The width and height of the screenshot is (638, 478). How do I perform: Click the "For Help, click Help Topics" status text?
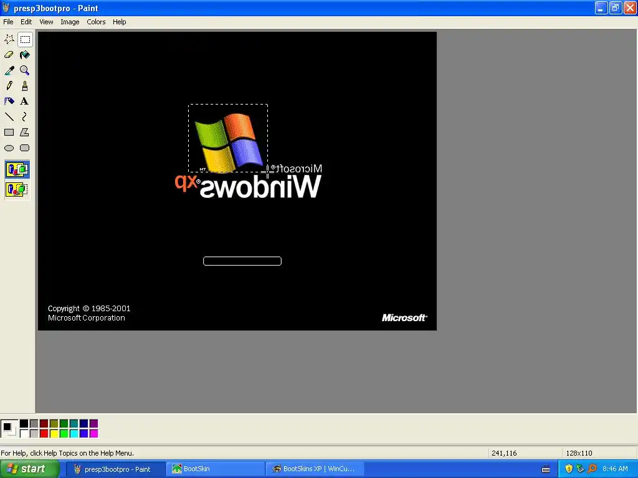point(67,453)
